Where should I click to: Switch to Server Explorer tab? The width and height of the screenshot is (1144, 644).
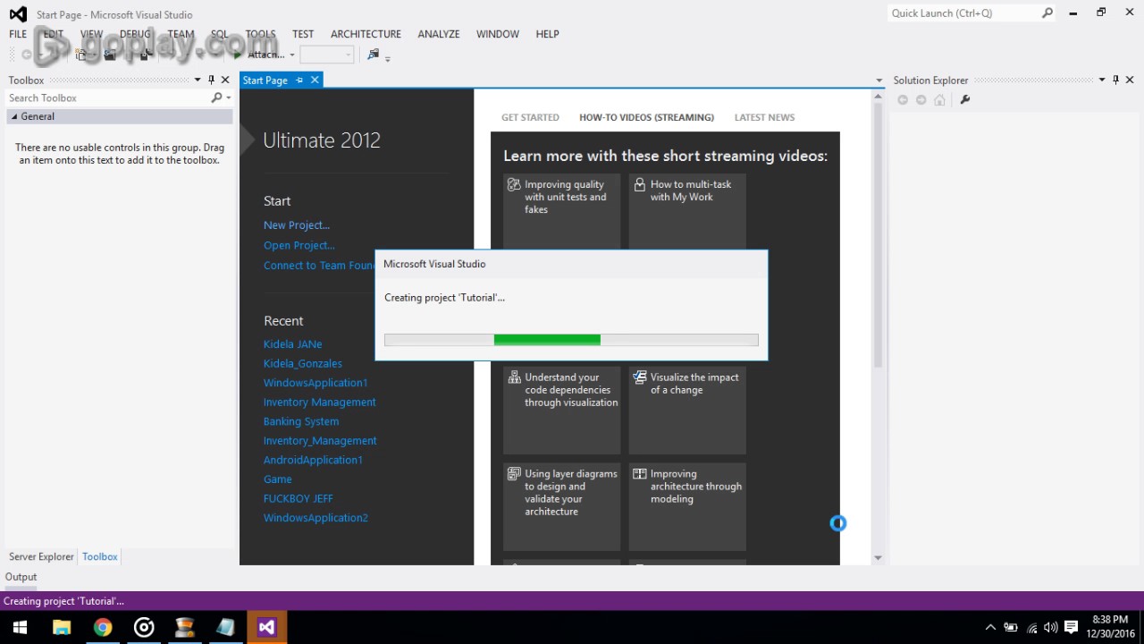pyautogui.click(x=41, y=556)
